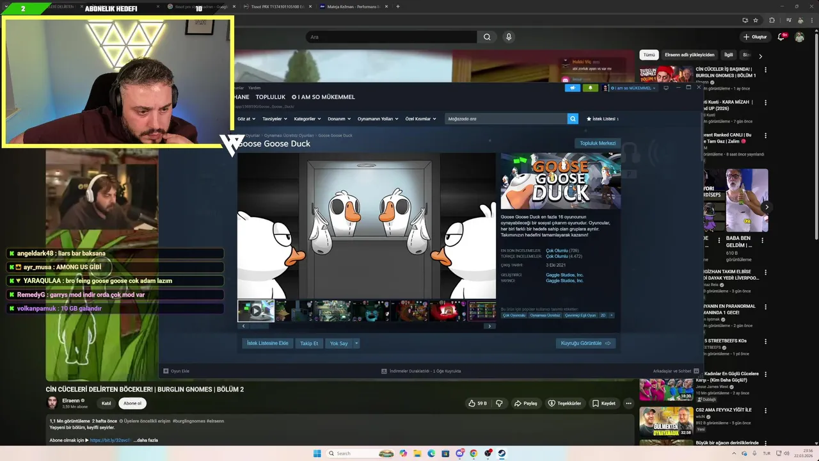Click Teşekkürler thanks button
Screen dimensions: 819x461
tap(564, 403)
